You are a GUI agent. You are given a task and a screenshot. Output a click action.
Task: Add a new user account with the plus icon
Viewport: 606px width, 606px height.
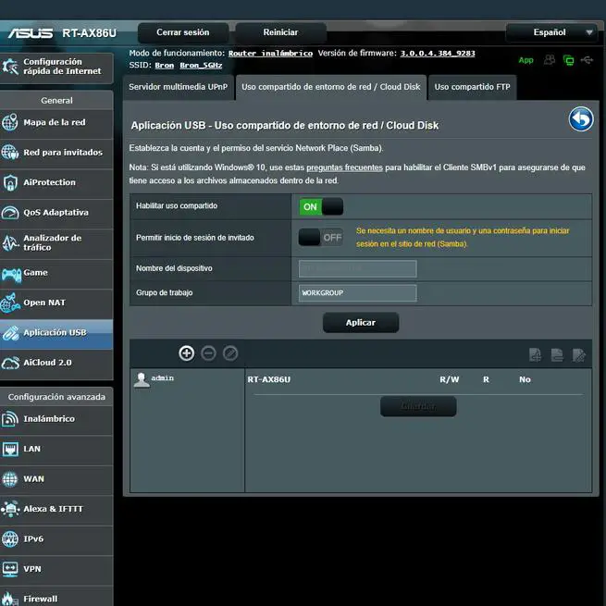coord(187,353)
